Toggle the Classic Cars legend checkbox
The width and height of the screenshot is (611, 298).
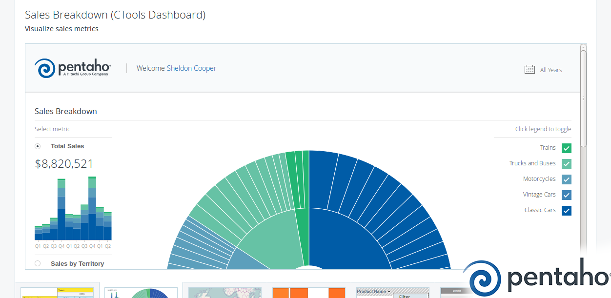[566, 210]
